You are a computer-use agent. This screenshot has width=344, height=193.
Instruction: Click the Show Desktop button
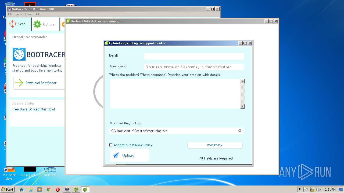click(341, 190)
